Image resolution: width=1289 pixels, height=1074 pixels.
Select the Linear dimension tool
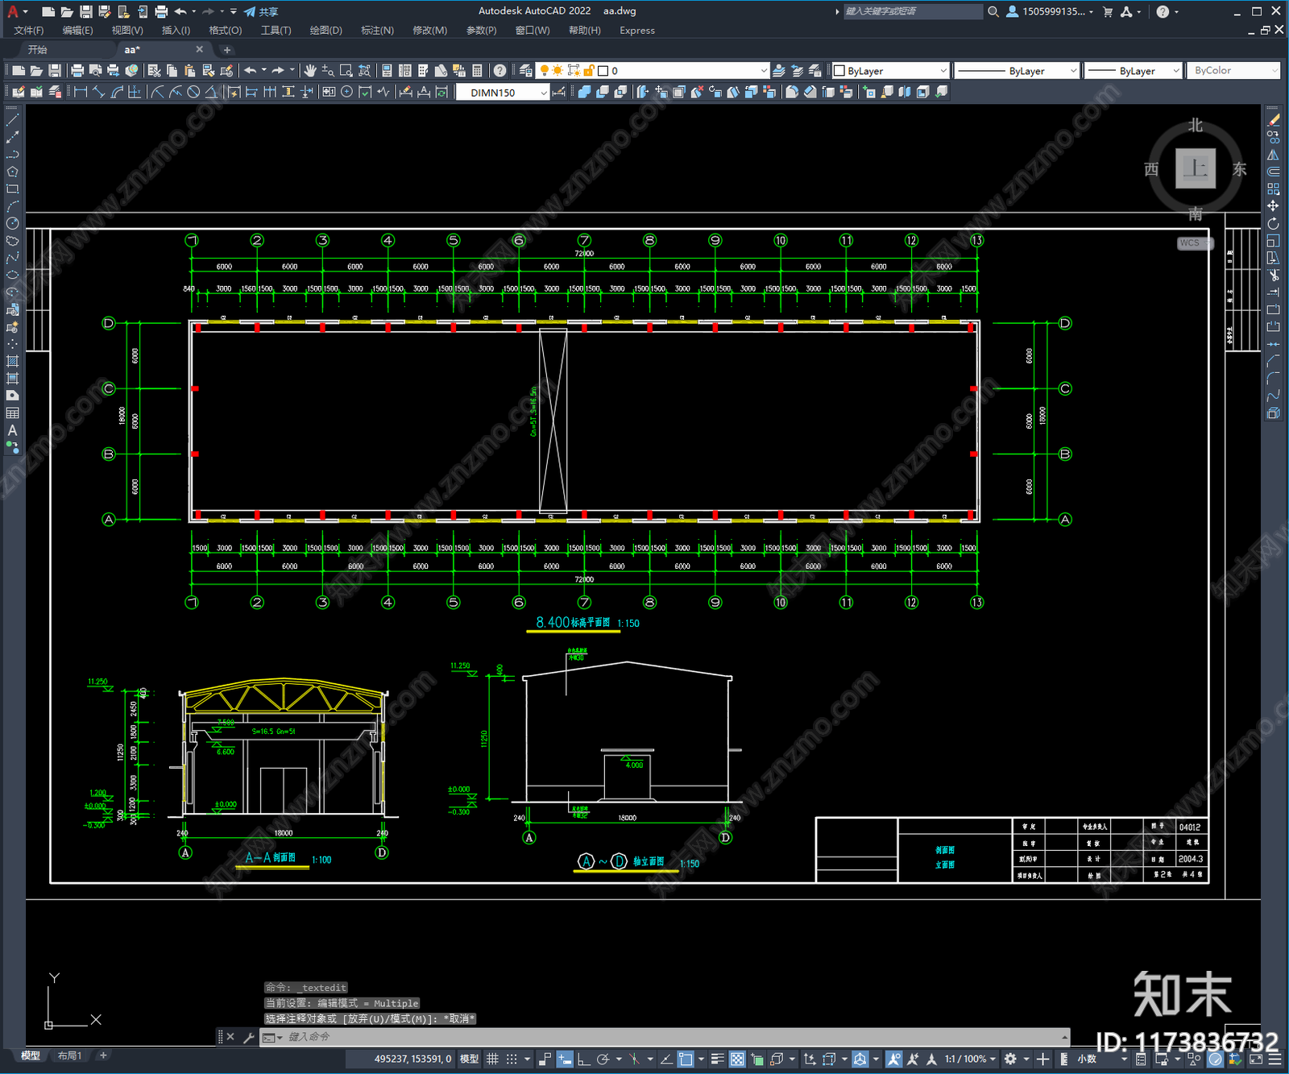coord(81,92)
